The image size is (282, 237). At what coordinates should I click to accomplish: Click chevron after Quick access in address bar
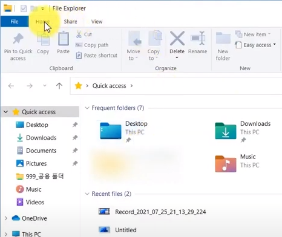(x=131, y=86)
